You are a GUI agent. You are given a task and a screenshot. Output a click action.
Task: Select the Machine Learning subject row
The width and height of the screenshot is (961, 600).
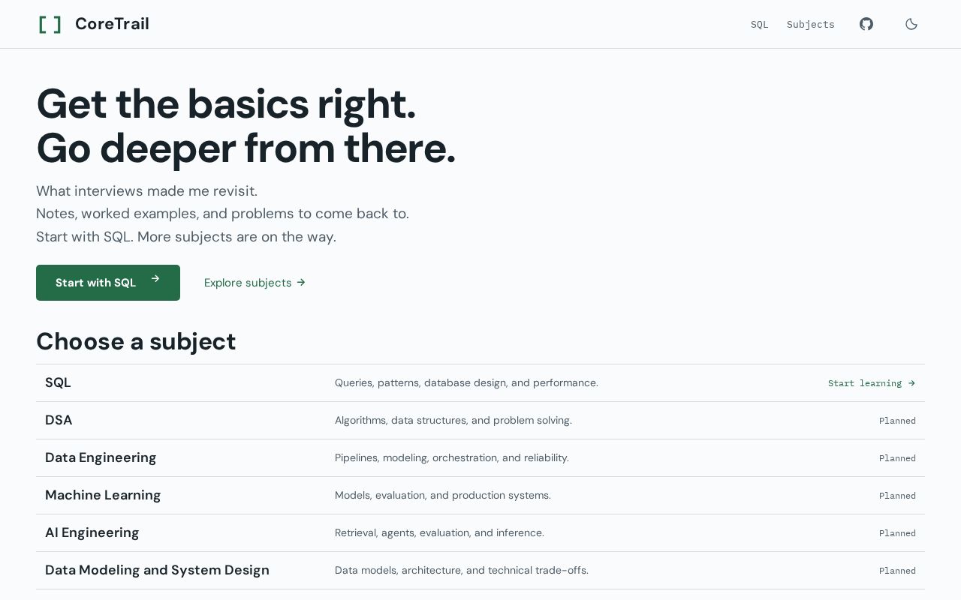480,496
